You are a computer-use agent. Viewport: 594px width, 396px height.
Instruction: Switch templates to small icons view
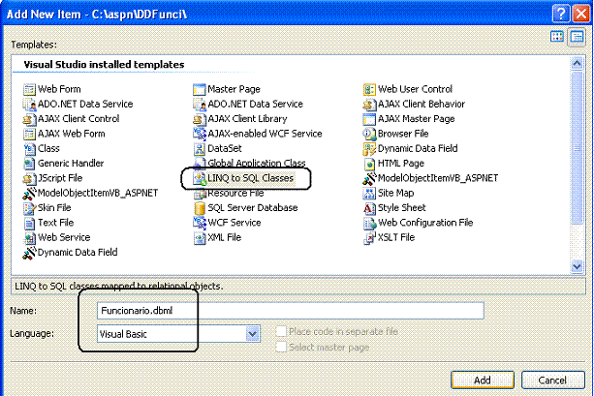[x=577, y=37]
